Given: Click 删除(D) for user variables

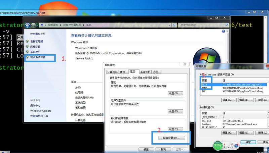Looking at the screenshot, I should pos(262,100).
